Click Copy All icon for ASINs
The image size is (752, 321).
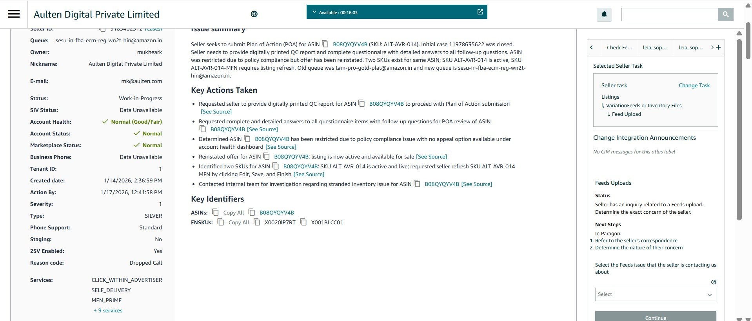click(x=216, y=212)
